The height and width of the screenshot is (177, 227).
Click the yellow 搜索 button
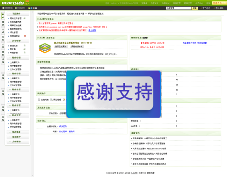coord(195,8)
